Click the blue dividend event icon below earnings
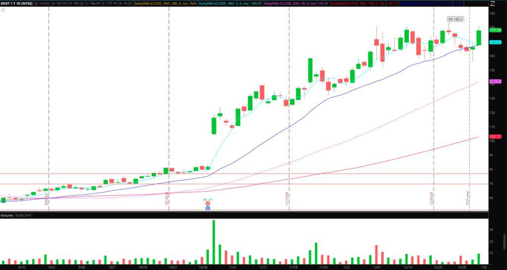 [207, 209]
